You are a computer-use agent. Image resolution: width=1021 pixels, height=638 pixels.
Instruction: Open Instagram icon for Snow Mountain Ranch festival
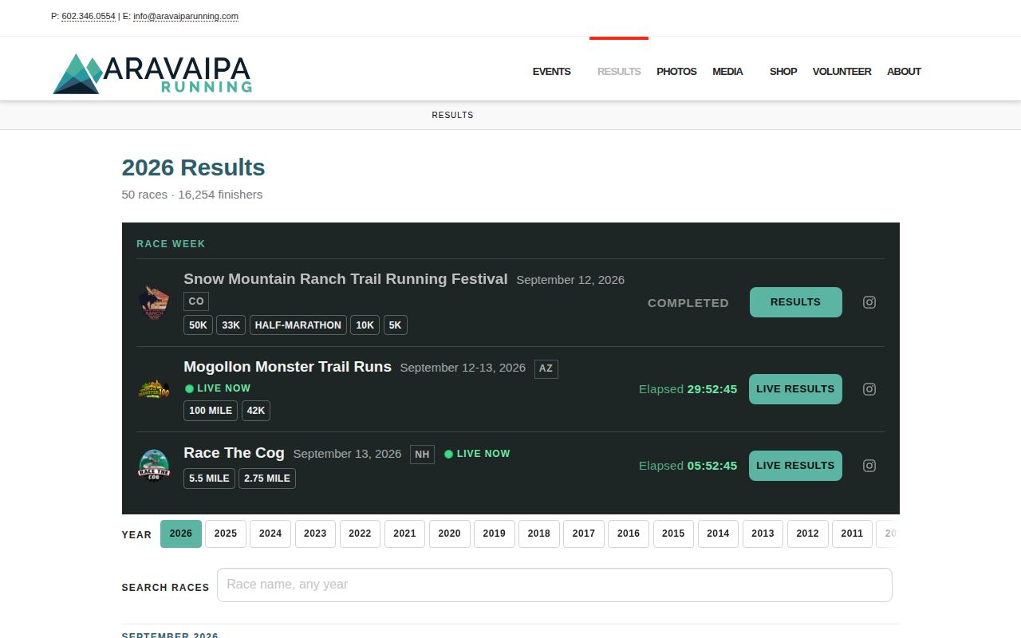869,302
